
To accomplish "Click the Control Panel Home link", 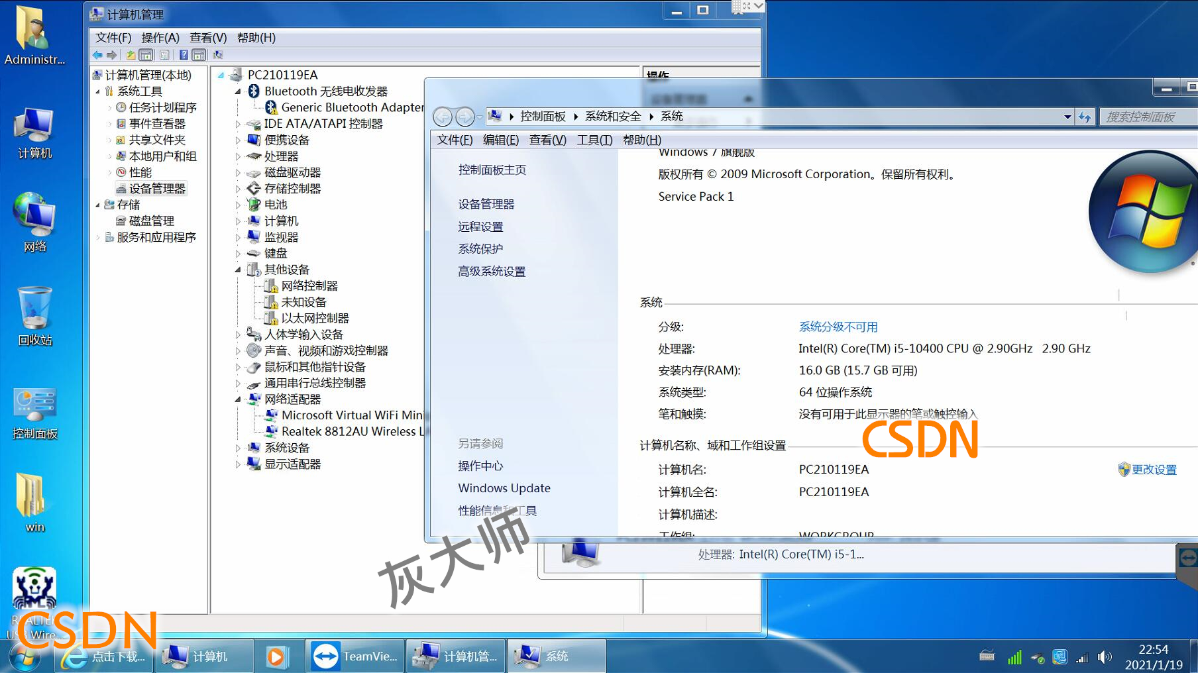I will coord(492,170).
